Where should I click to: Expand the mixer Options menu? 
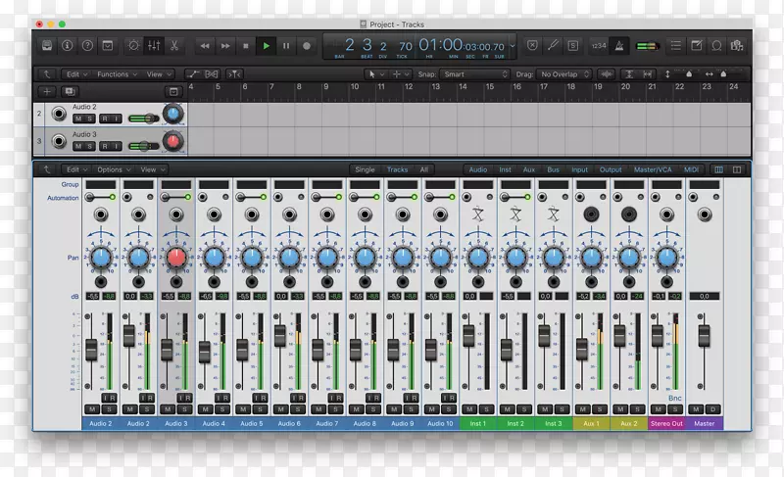[x=111, y=169]
